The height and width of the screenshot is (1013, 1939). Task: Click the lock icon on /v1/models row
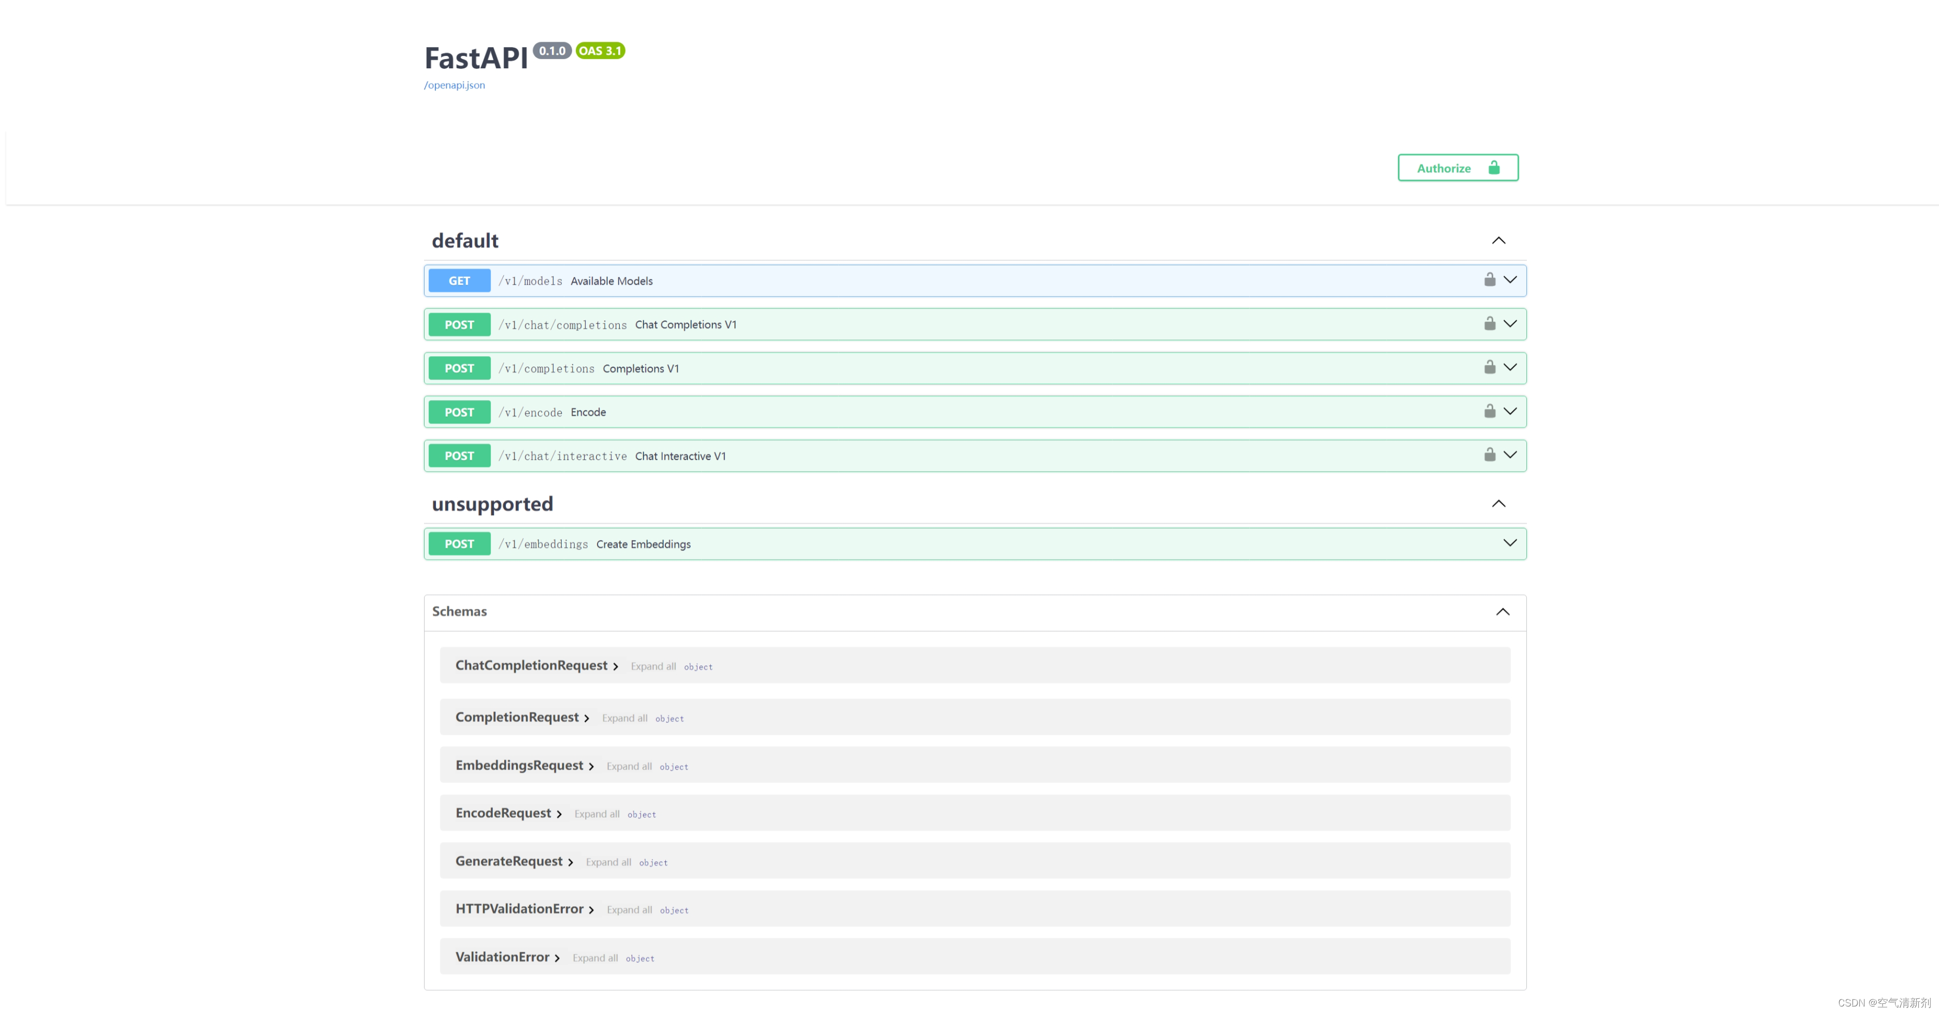pos(1489,279)
